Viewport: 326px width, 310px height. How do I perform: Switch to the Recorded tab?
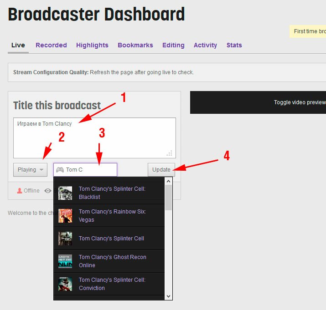tap(51, 45)
